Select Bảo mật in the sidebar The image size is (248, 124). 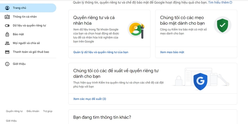coord(28,34)
